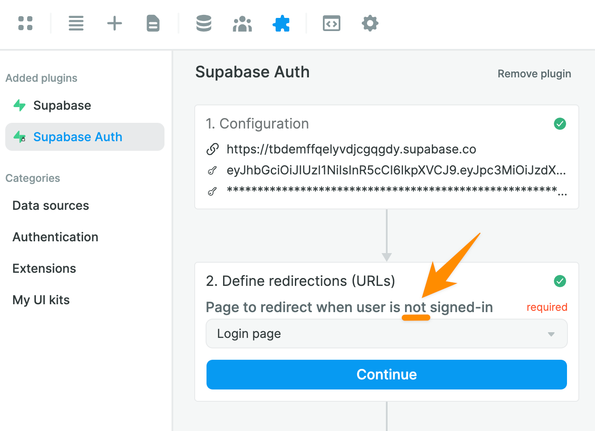Click the plus add-element icon
Image resolution: width=595 pixels, height=431 pixels.
[x=115, y=23]
